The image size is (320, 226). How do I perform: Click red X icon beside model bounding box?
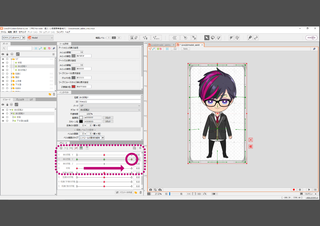(251, 140)
